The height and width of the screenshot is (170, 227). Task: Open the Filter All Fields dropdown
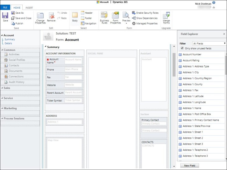click(x=209, y=43)
